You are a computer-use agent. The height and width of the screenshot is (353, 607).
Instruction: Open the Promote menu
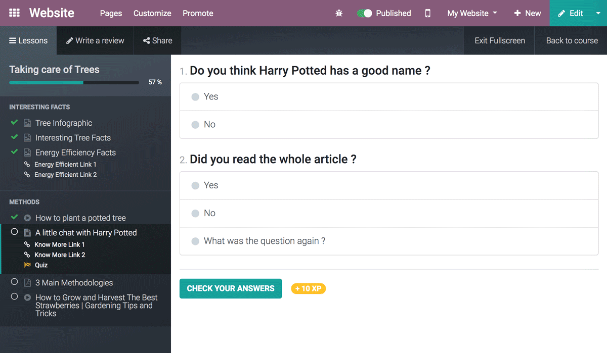tap(198, 13)
